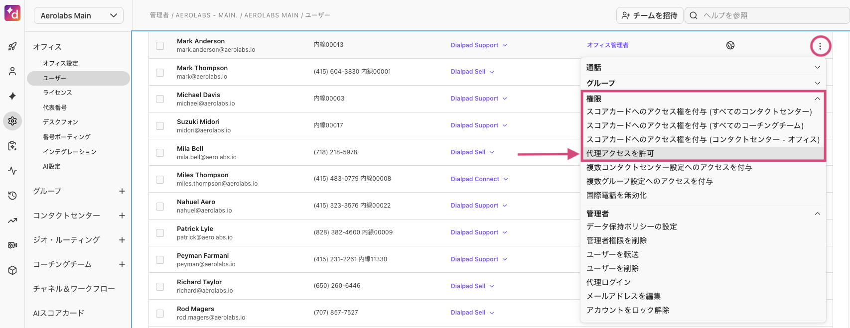The image size is (850, 328).
Task: Select Mila Bell's checkbox
Action: (160, 153)
